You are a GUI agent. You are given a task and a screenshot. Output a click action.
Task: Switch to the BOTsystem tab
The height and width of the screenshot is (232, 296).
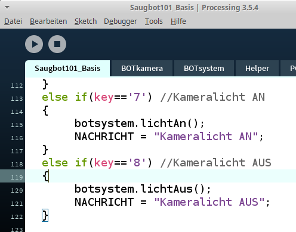(x=204, y=69)
